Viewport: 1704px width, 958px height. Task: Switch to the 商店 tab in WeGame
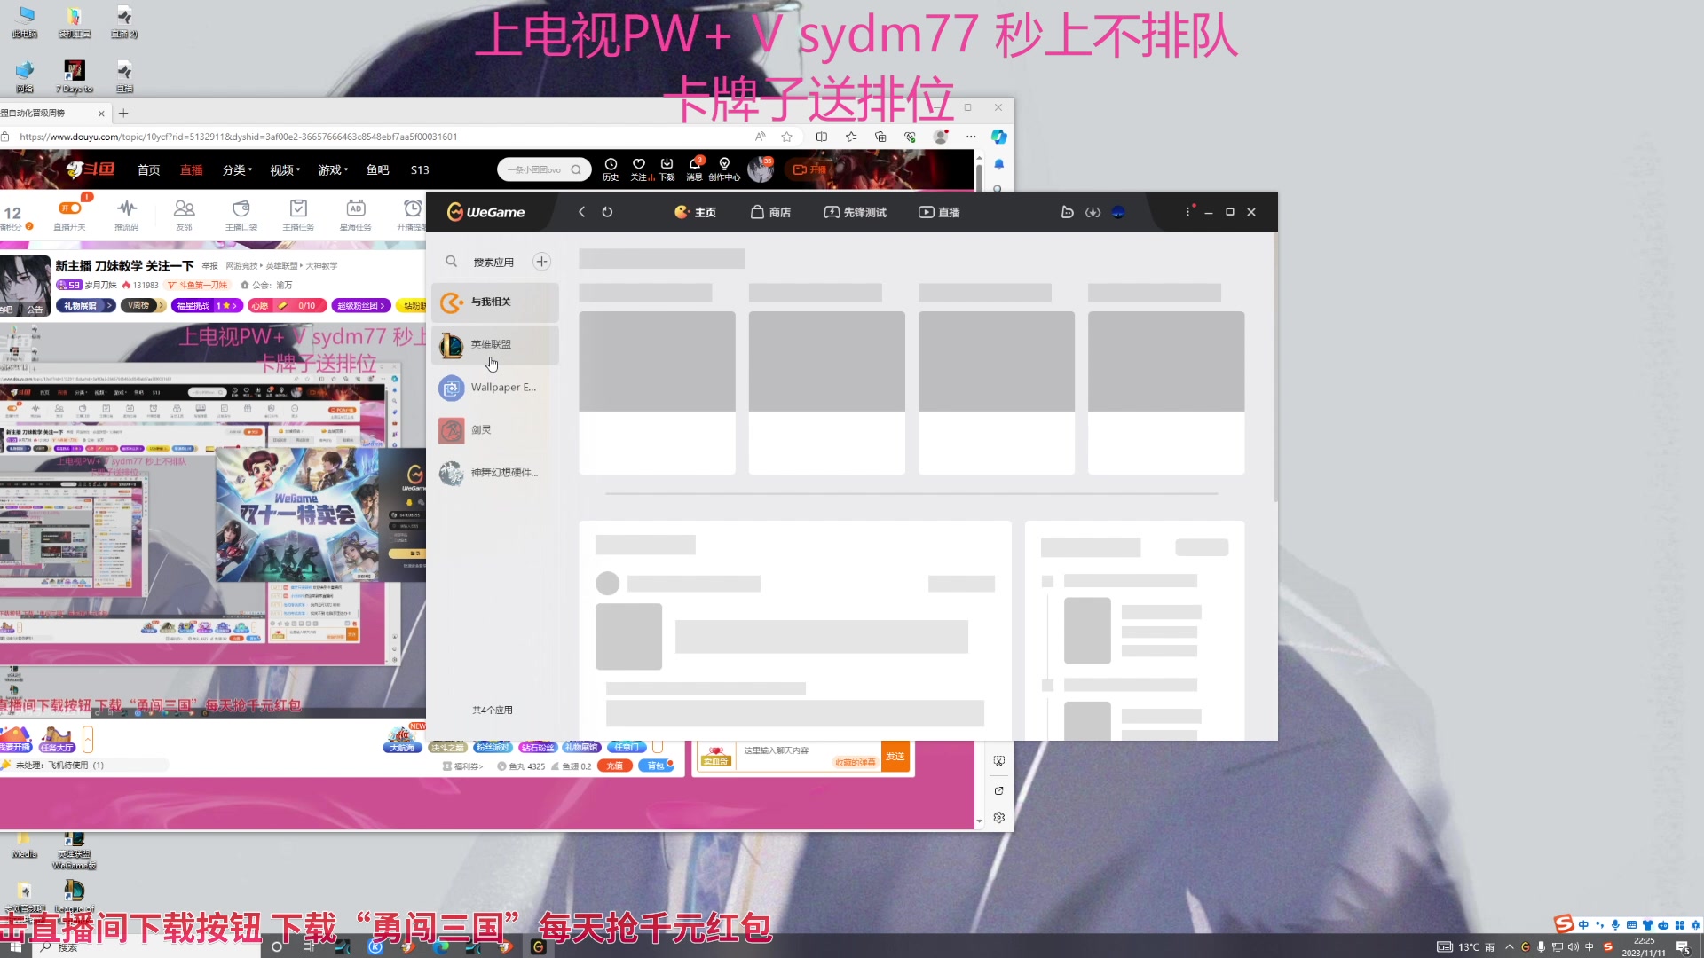770,212
